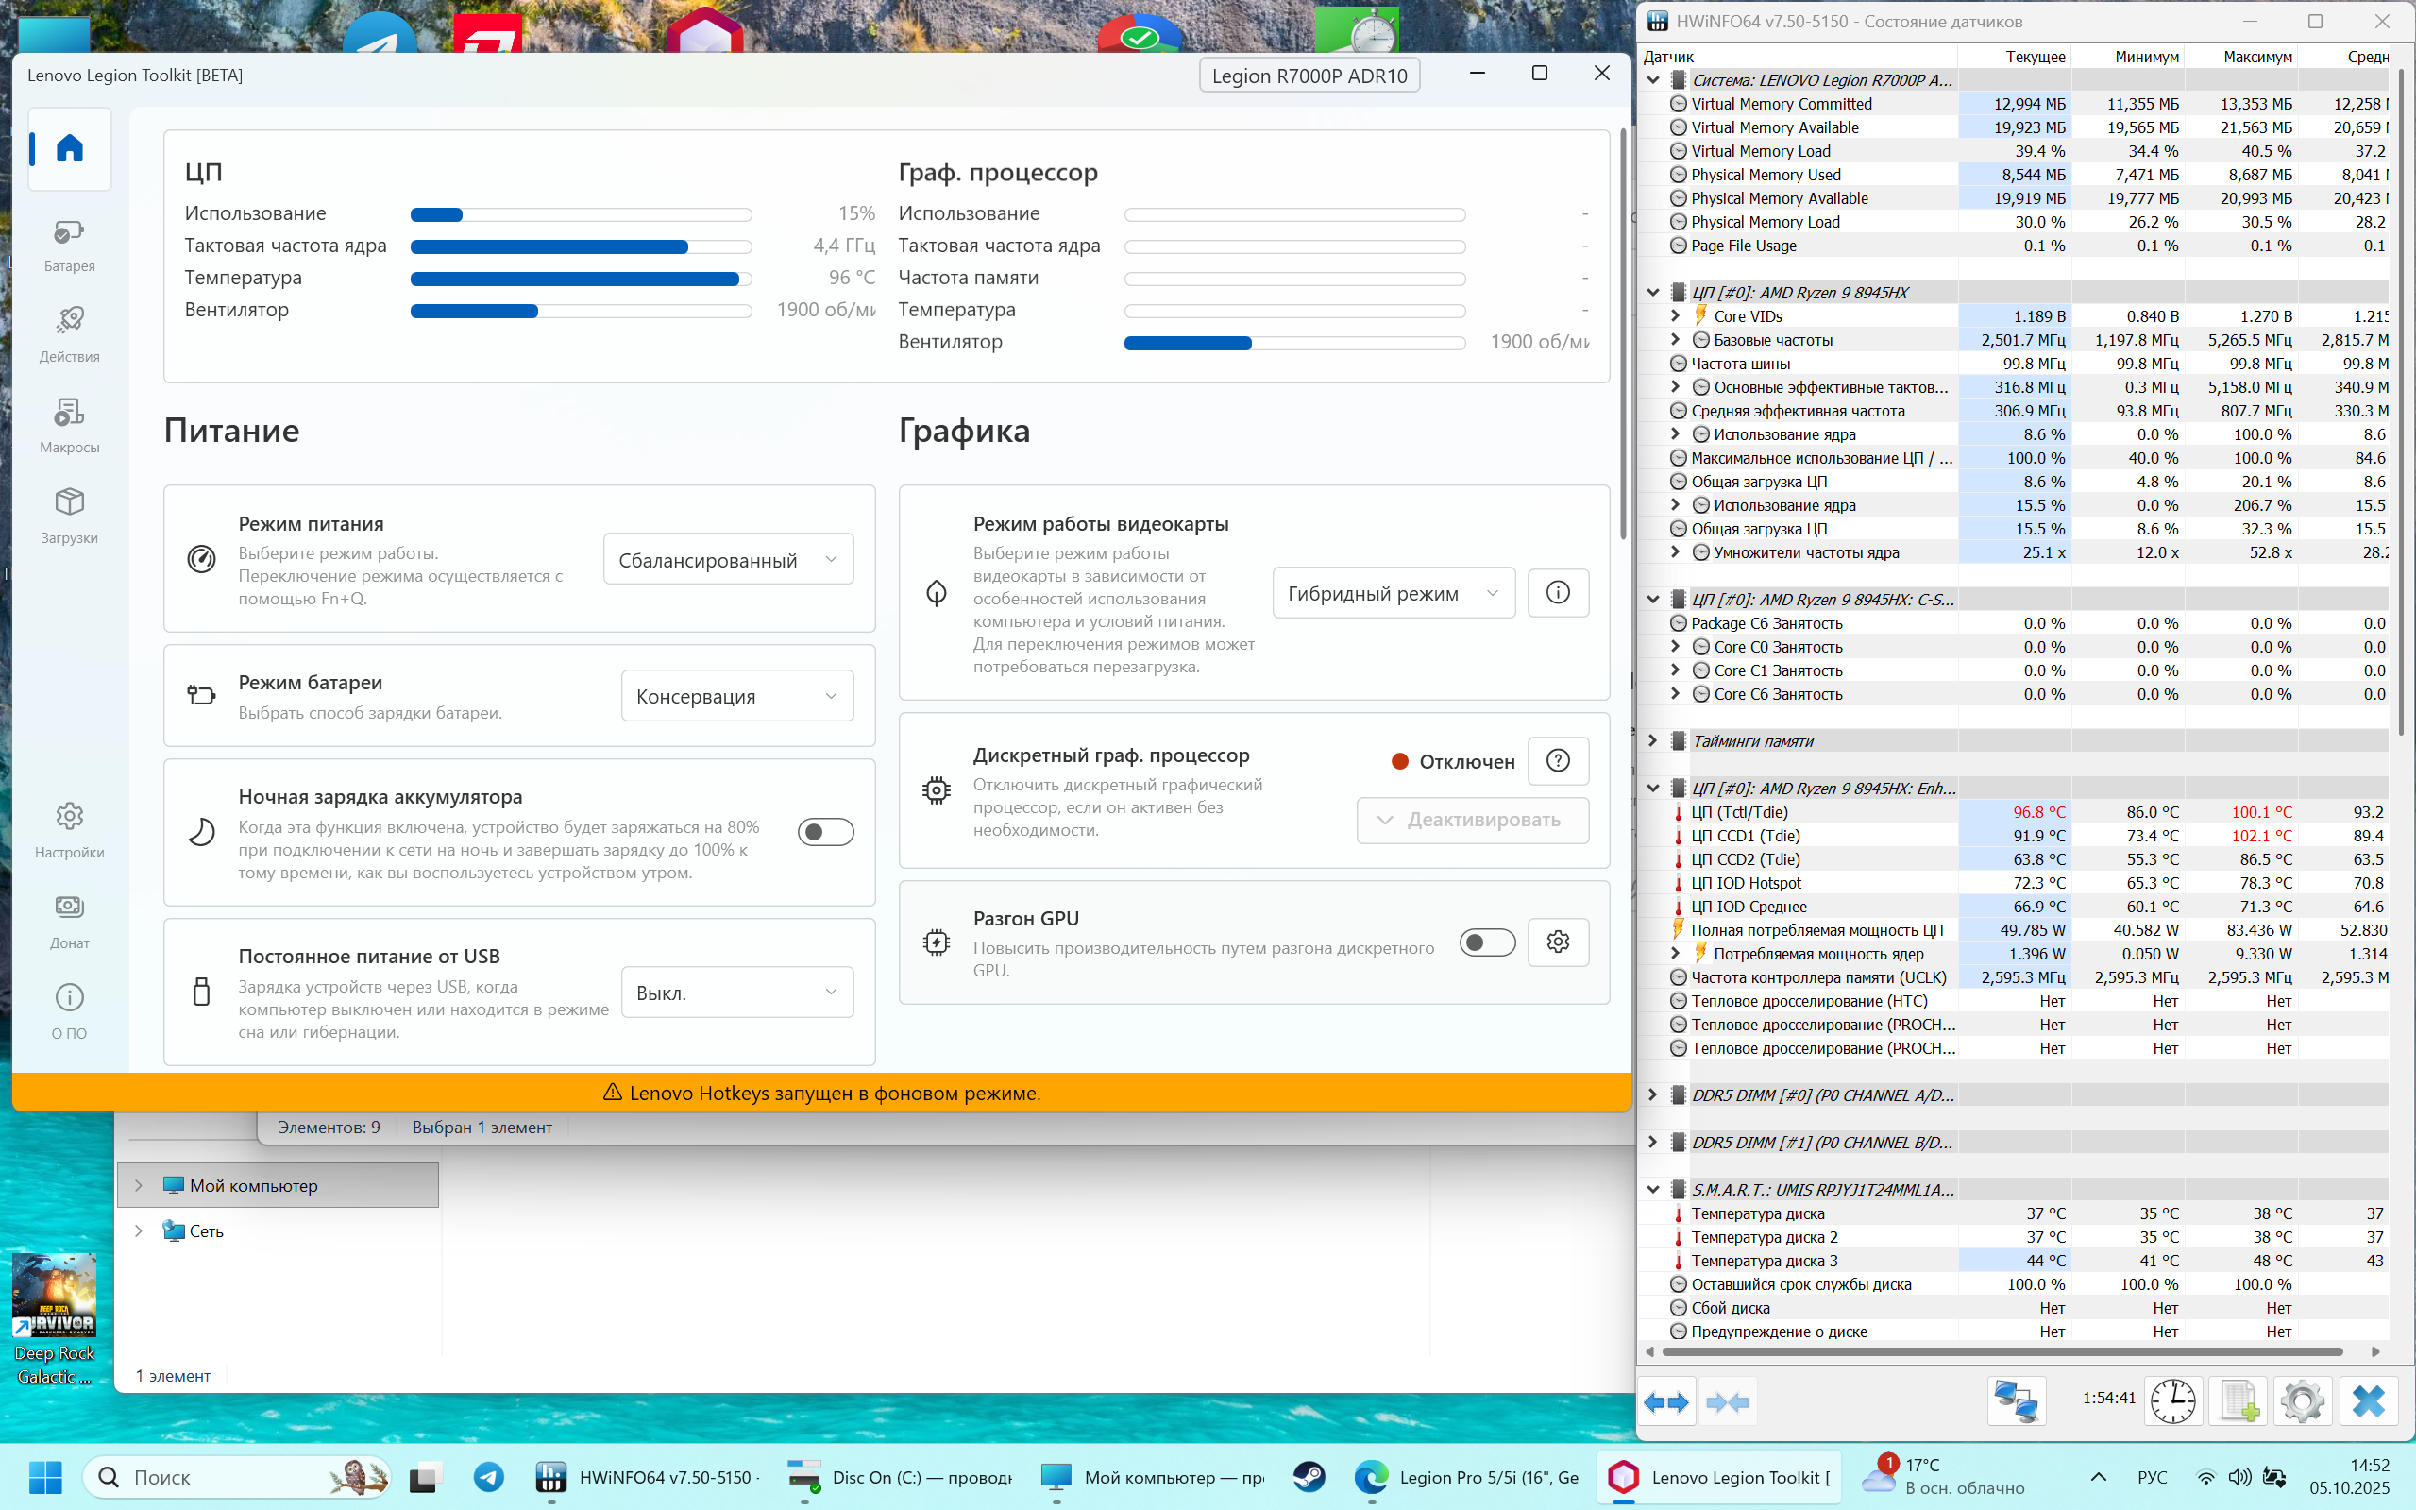Enable the Разгон GPU toggle

click(x=1487, y=942)
